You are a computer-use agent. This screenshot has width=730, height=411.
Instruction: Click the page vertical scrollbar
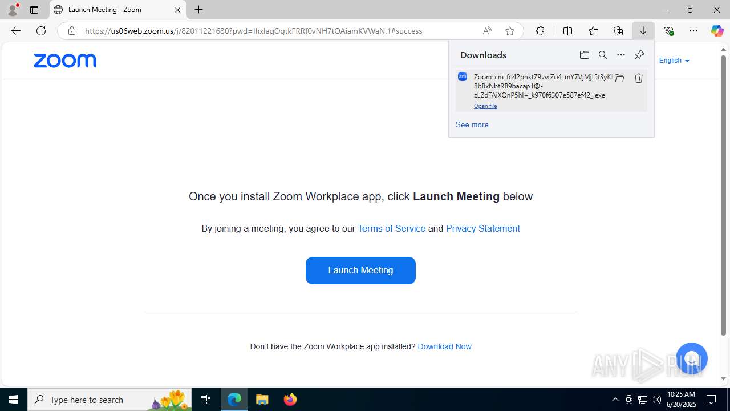[x=724, y=194]
